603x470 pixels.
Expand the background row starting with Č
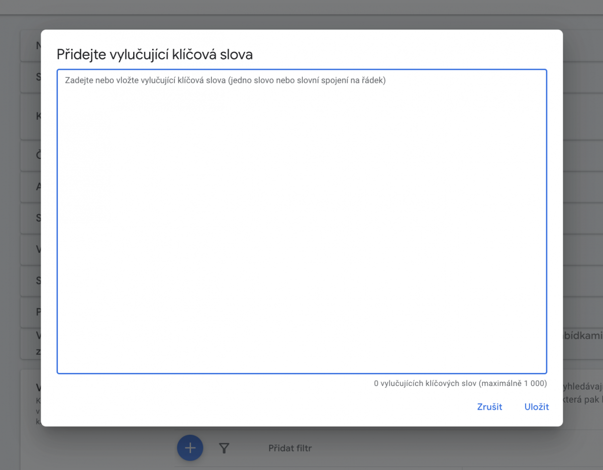(31, 155)
